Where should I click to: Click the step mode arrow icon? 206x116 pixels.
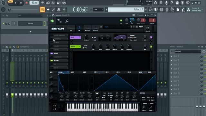(48, 9)
